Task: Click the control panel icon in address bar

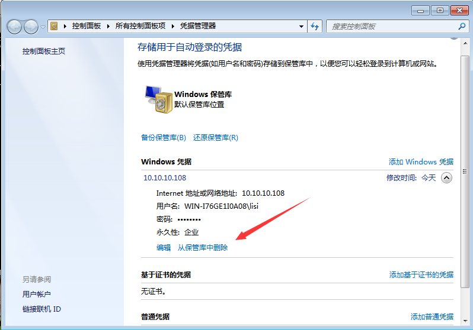Action: 55,26
